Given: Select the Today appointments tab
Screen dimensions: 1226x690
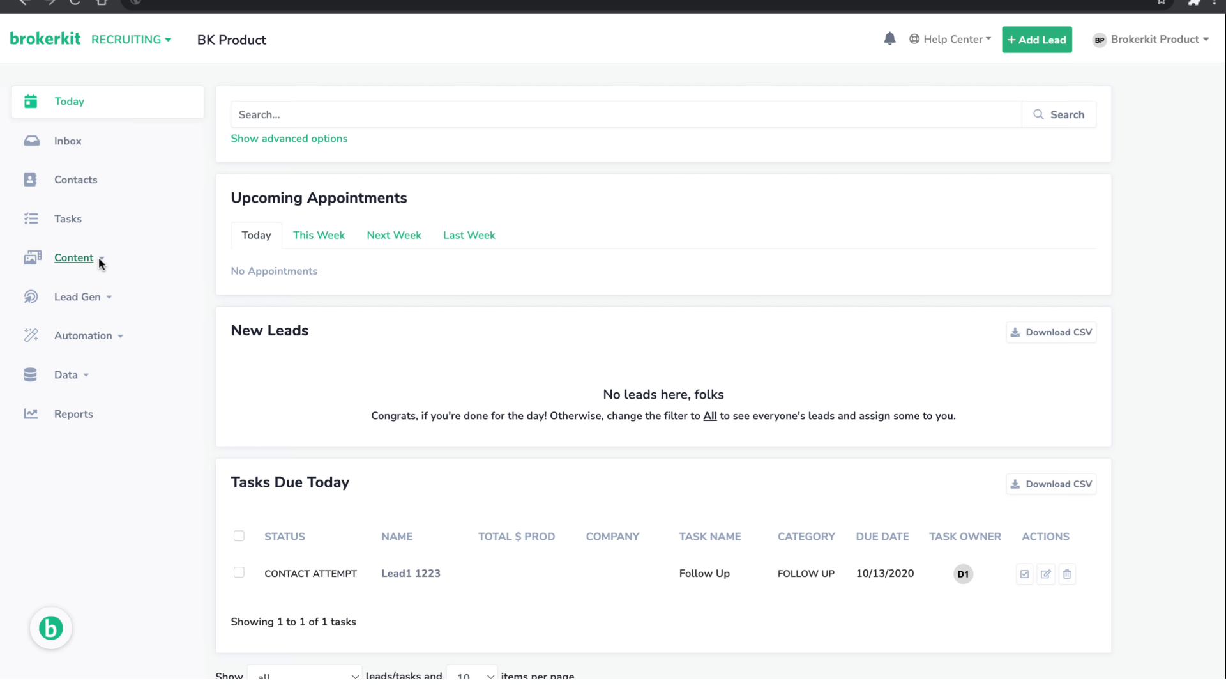Looking at the screenshot, I should pos(256,235).
